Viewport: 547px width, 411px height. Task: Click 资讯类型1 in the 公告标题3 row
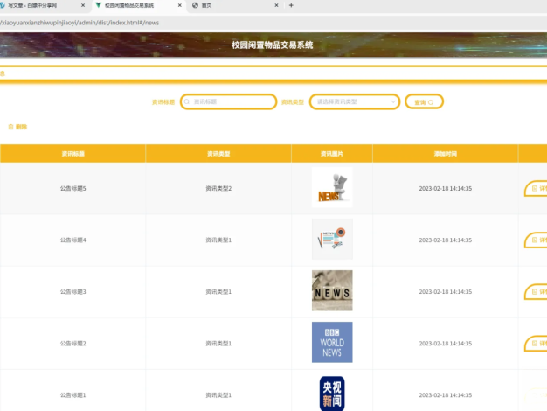218,291
